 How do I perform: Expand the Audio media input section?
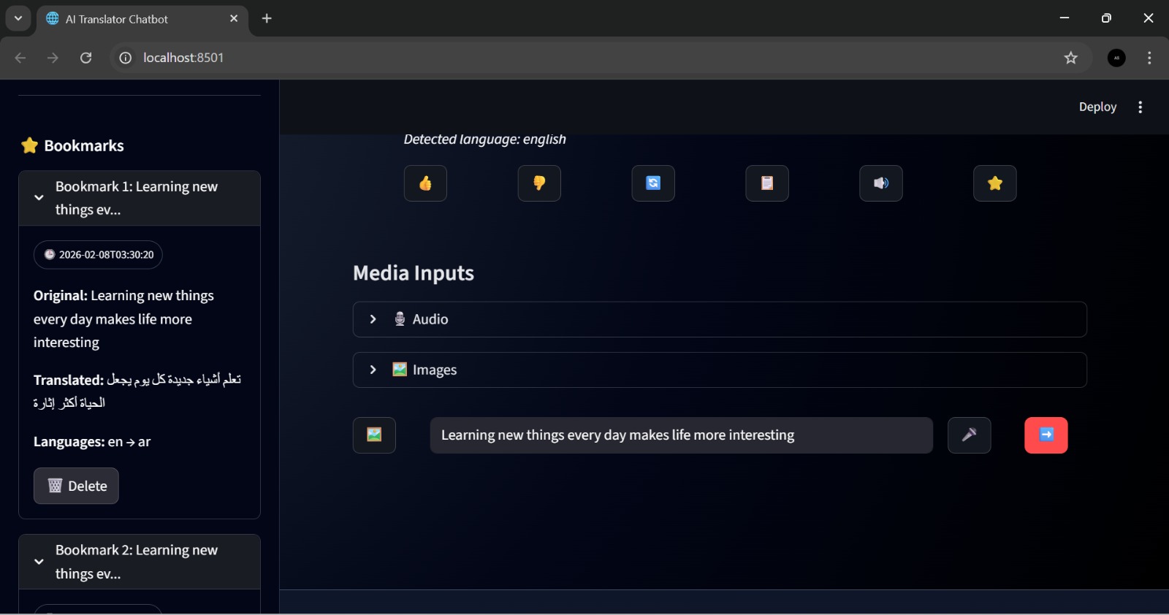[x=720, y=319]
